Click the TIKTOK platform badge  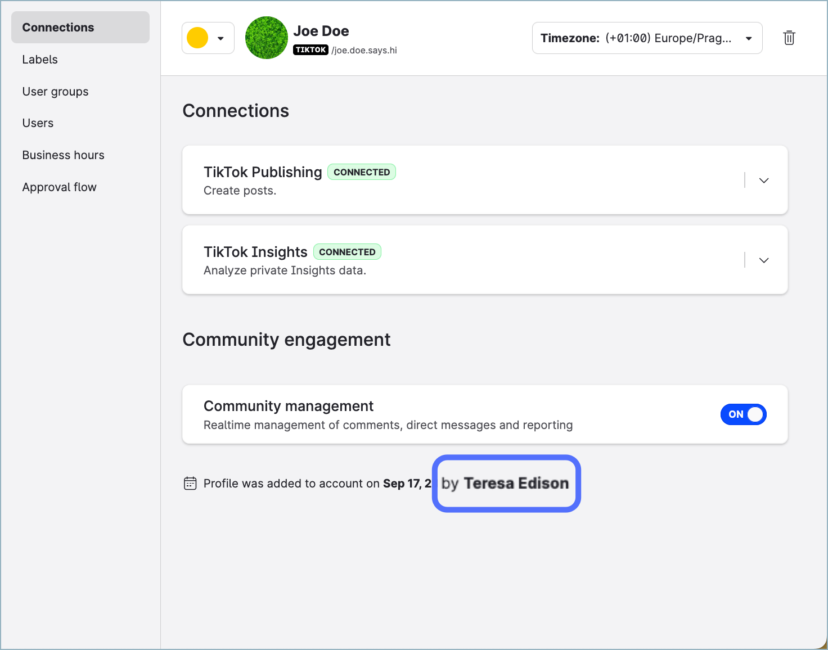310,50
